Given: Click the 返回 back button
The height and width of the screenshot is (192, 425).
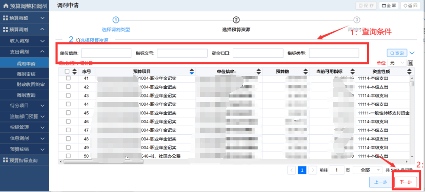Looking at the screenshot, I should 410,6.
